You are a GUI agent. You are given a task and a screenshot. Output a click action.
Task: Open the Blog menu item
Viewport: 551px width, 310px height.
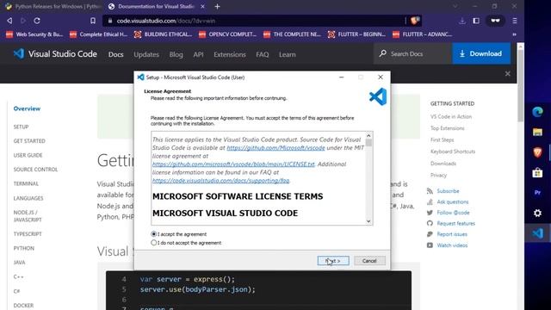point(176,54)
